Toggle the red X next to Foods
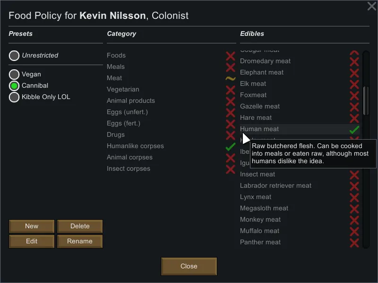This screenshot has width=378, height=283. tap(230, 56)
